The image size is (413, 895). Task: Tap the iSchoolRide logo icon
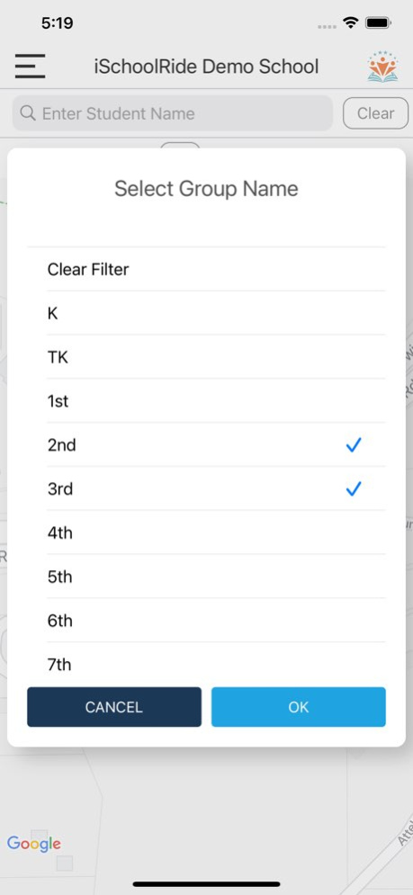(x=382, y=67)
